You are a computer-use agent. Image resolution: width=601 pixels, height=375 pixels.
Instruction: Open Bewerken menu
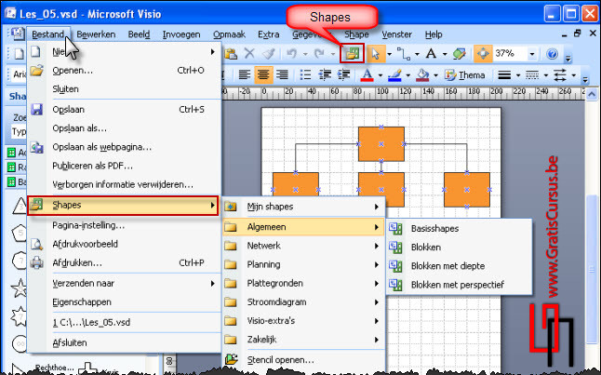tap(96, 34)
